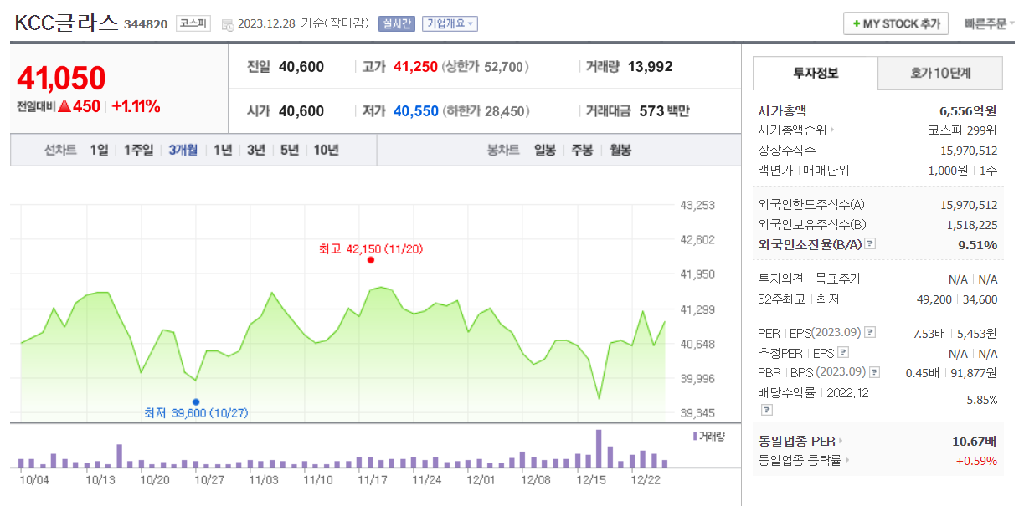The image size is (1024, 506).
Task: Click the arrow icon beside 동일업종 PER
Action: pos(841,441)
